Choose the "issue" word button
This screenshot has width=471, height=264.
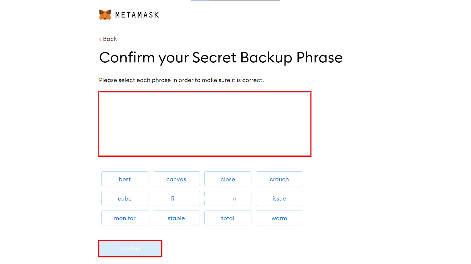point(279,198)
